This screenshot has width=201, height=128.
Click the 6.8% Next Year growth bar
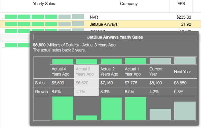(x=185, y=111)
